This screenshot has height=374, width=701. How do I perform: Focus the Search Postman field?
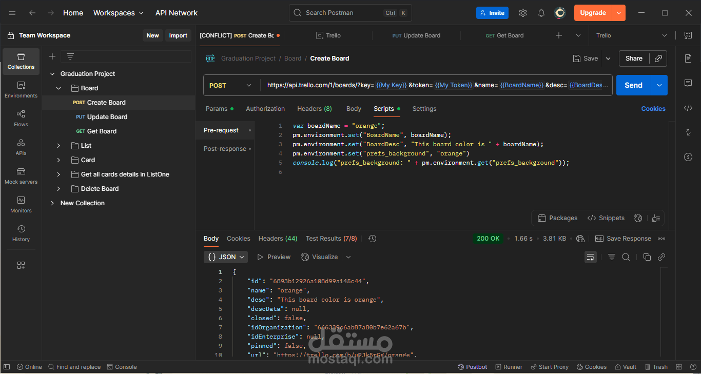pos(350,13)
